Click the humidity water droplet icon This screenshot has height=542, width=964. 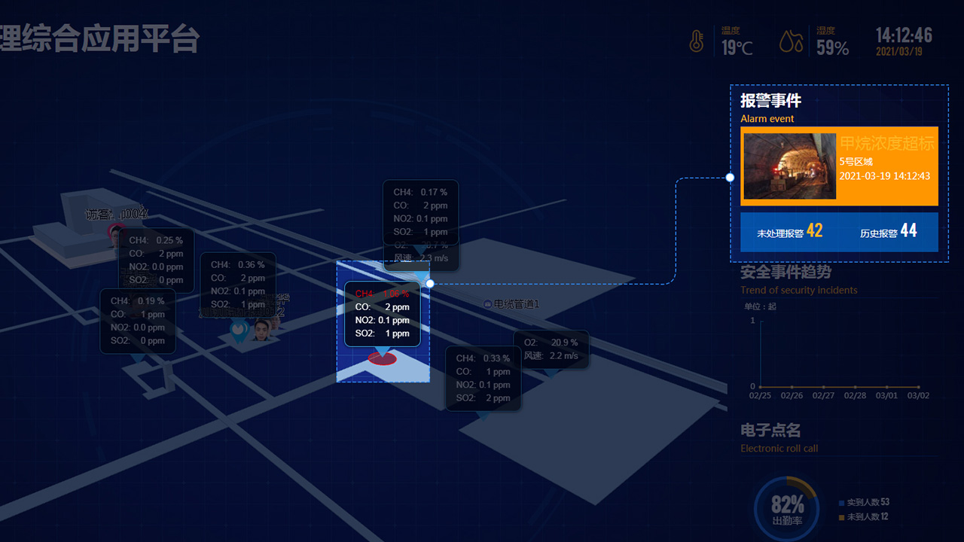[x=791, y=41]
